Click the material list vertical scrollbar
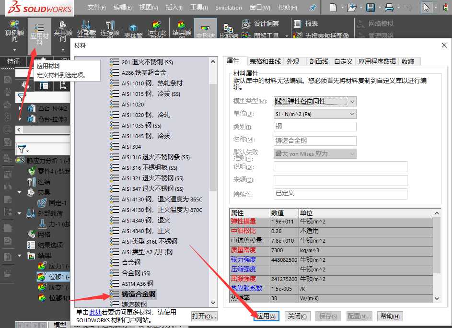Screen dimensions: 452x328 pos(213,137)
